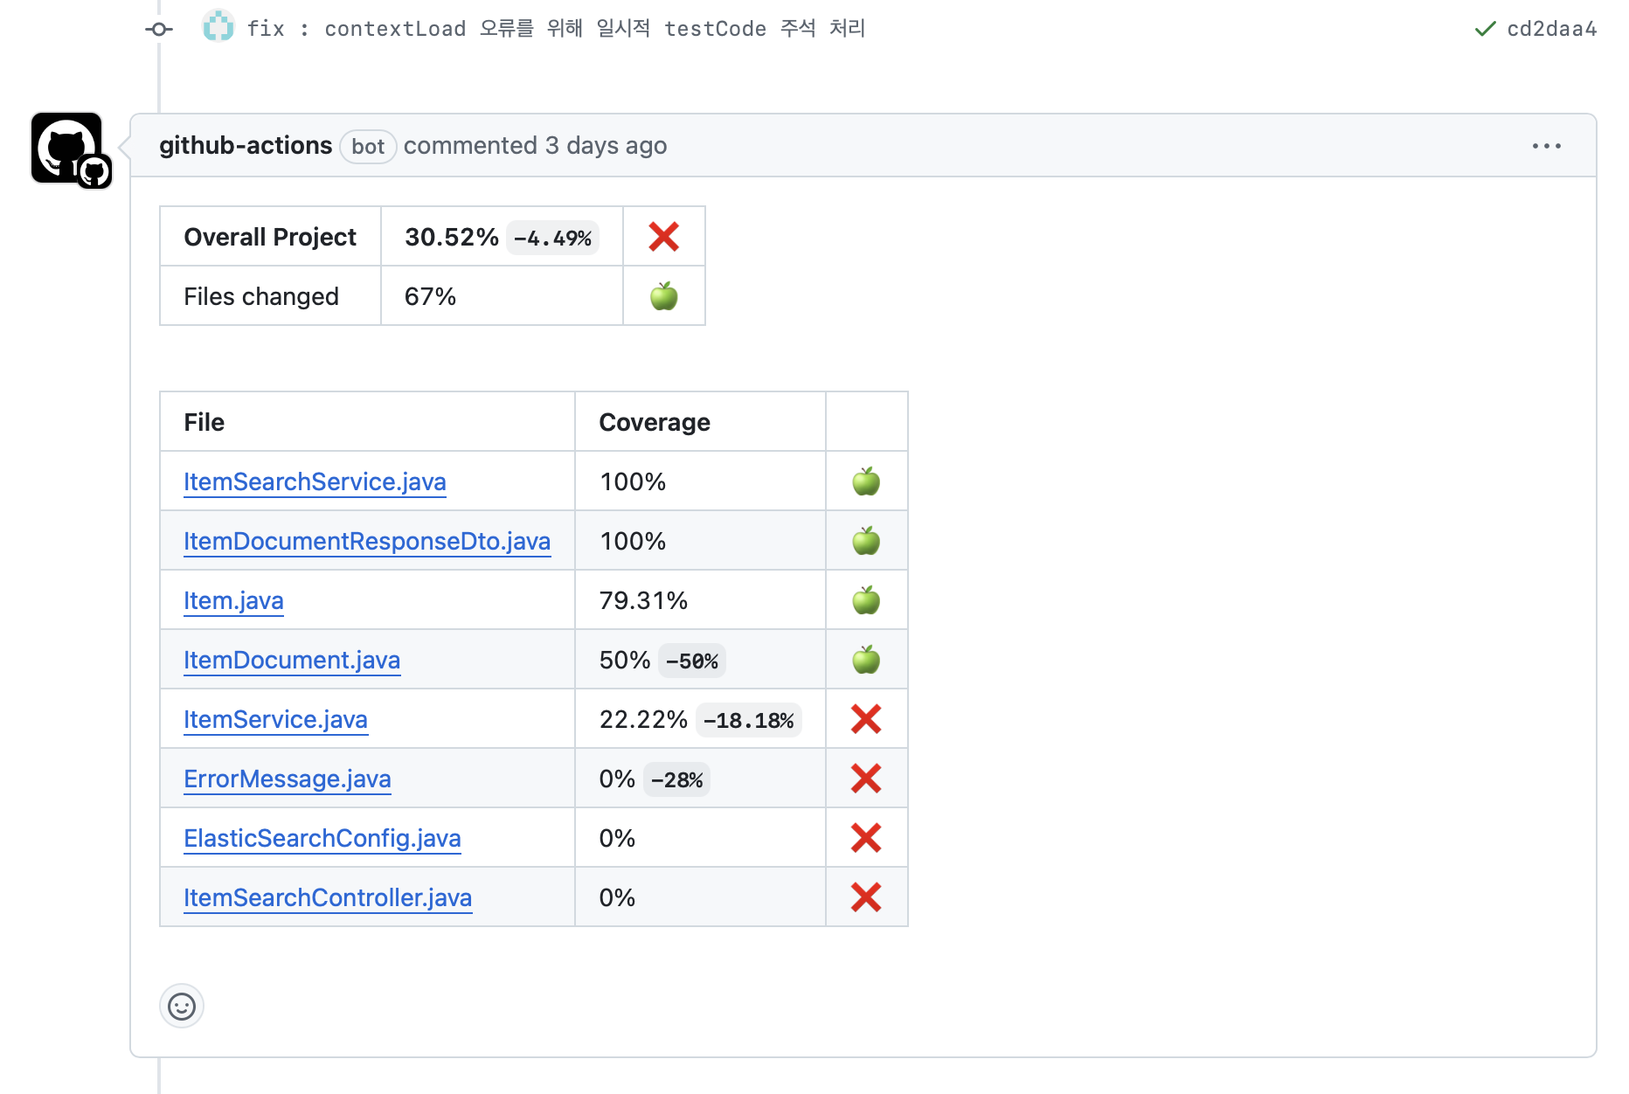The height and width of the screenshot is (1094, 1629).
Task: Click the 0% coverage for ErrorMessage.java
Action: pos(617,779)
